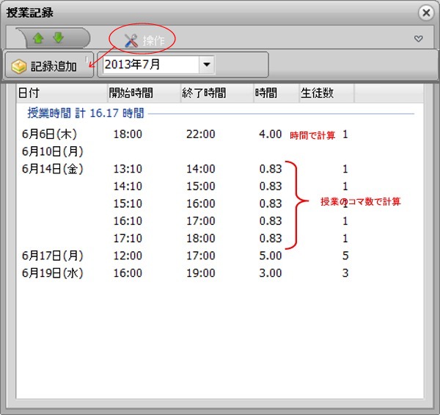Viewport: 440px width, 415px height.
Task: Sort by 日付 column header
Action: point(62,93)
